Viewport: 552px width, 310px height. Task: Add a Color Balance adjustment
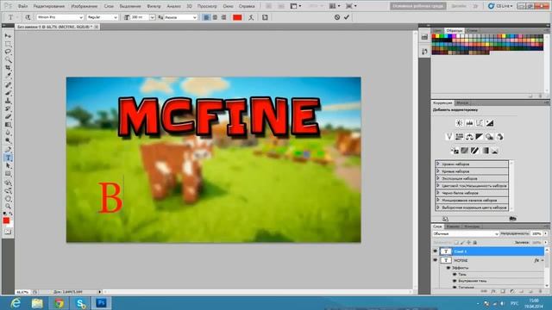tap(469, 137)
